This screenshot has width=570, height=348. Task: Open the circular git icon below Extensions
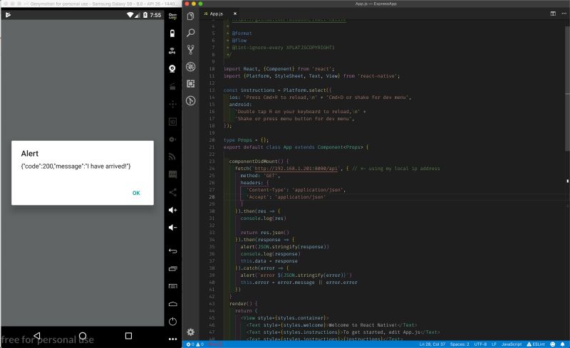[190, 100]
